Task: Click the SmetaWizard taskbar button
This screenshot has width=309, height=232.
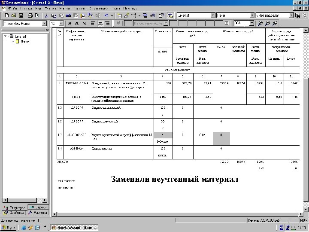Action: (x=74, y=227)
